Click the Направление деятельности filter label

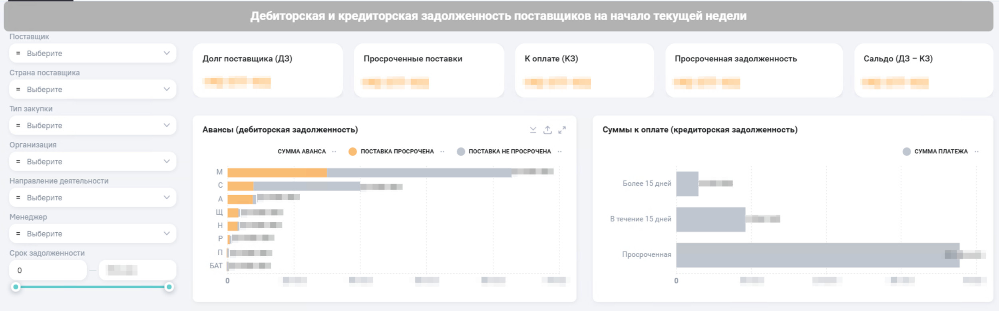pos(59,181)
